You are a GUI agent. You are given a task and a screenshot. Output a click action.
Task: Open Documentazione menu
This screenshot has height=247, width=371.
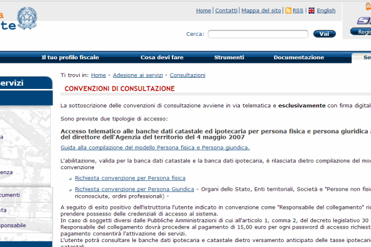(x=299, y=57)
